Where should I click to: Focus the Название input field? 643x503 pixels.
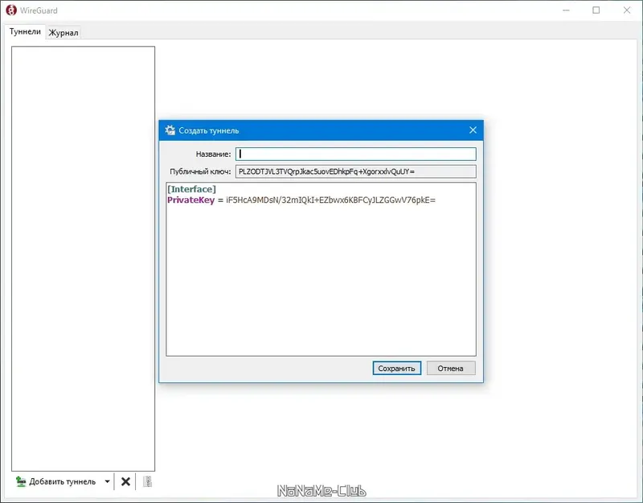[x=355, y=154]
